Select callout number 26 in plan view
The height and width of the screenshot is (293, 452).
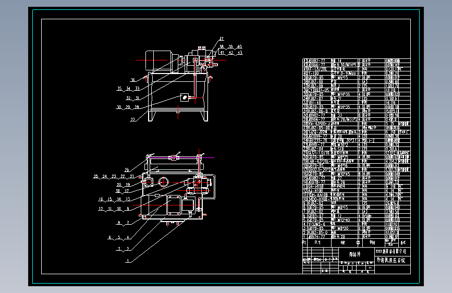coord(127,170)
